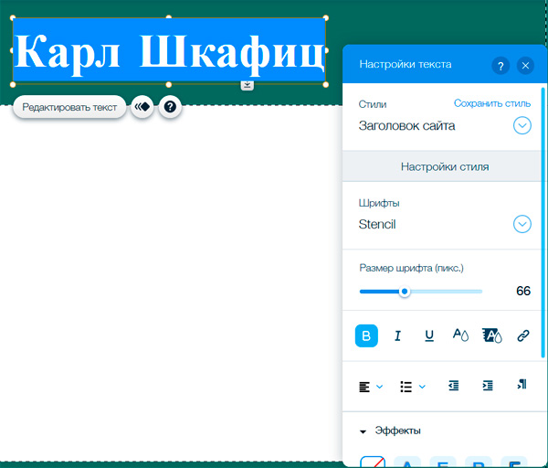Click the decrease indent icon
The image size is (548, 468).
pos(454,387)
